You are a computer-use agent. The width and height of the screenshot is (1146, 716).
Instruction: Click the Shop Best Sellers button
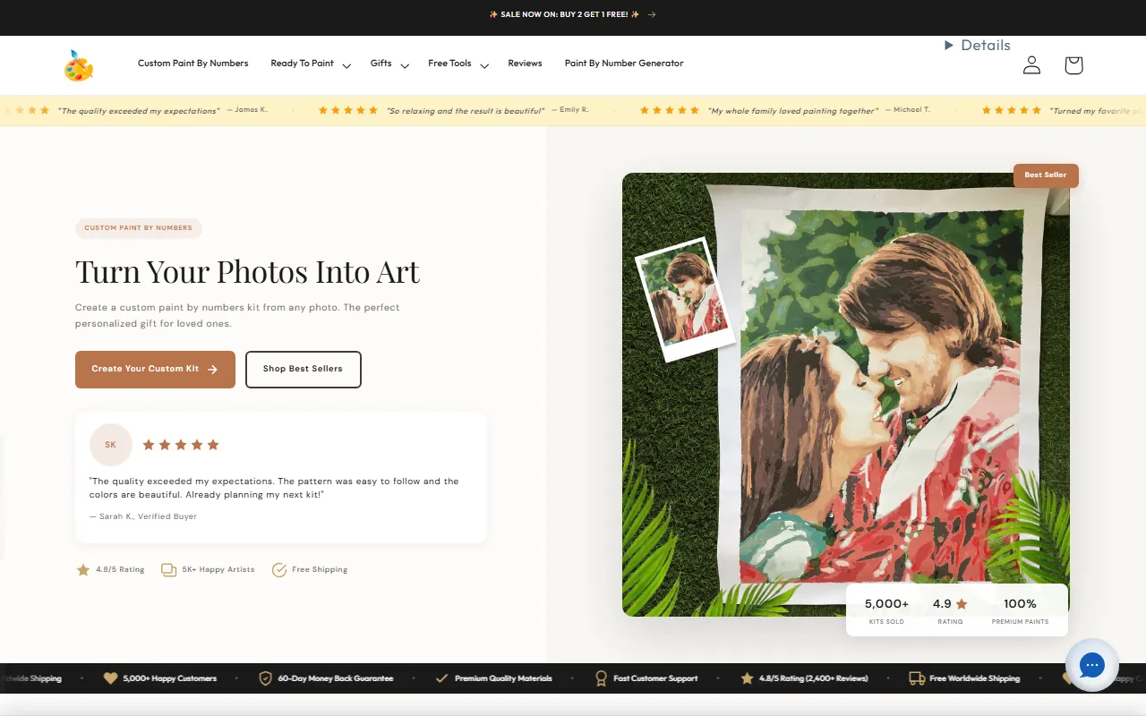point(303,370)
